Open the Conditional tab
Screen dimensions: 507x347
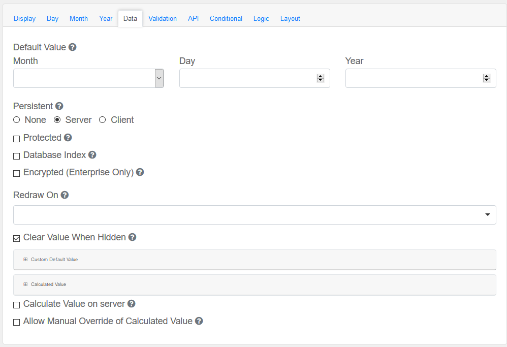(x=226, y=19)
